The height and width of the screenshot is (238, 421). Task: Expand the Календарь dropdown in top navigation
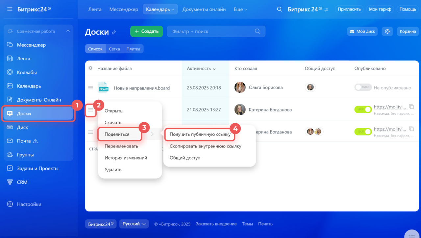(x=160, y=9)
